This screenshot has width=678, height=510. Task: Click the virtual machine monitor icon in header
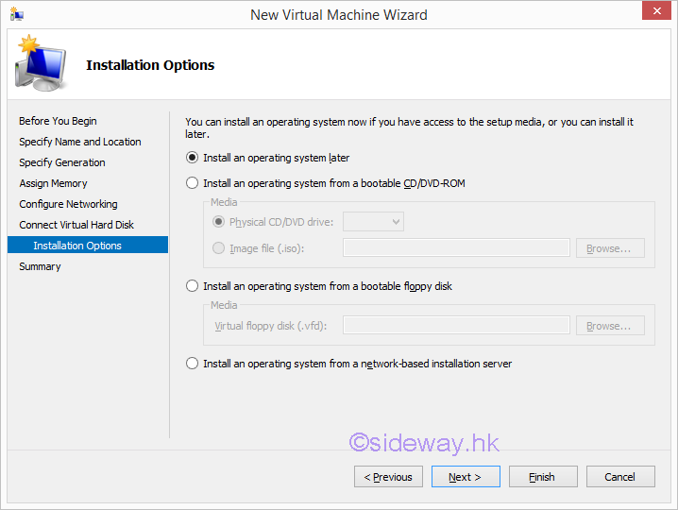point(41,65)
